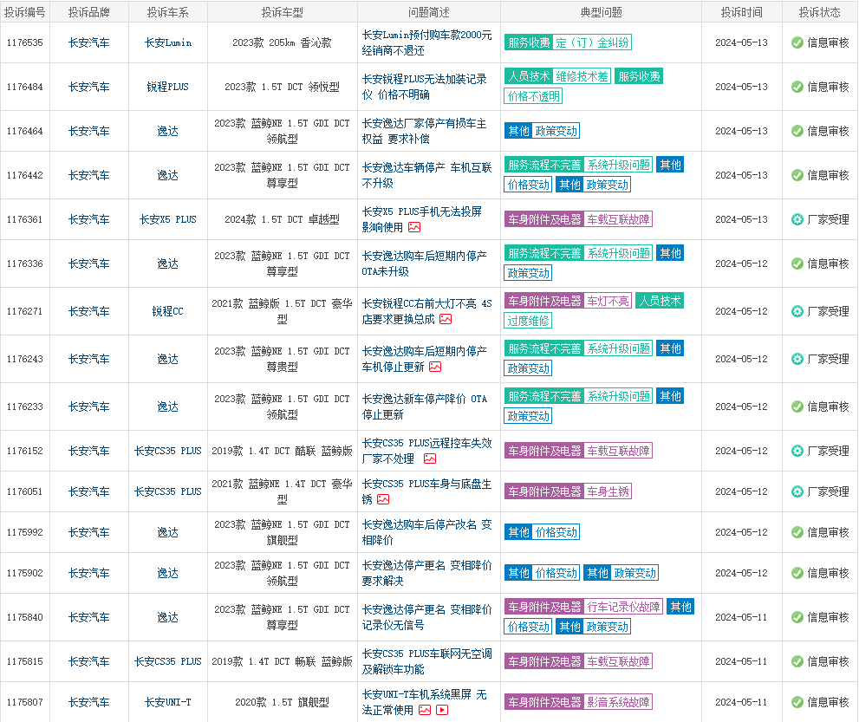Screen dimensions: 859x722
Task: Open 长安X5 PLUS series link
Action: coord(167,219)
